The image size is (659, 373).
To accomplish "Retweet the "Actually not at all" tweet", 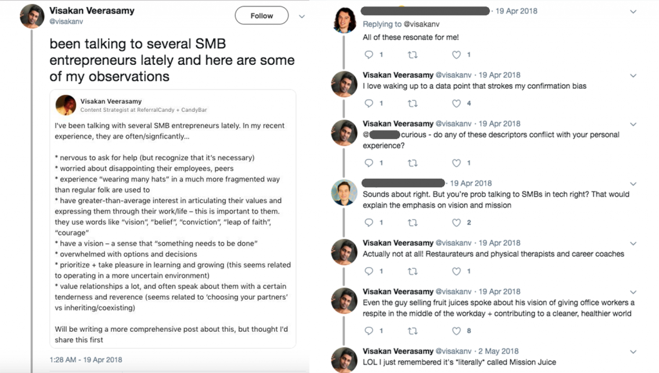I will pyautogui.click(x=413, y=271).
